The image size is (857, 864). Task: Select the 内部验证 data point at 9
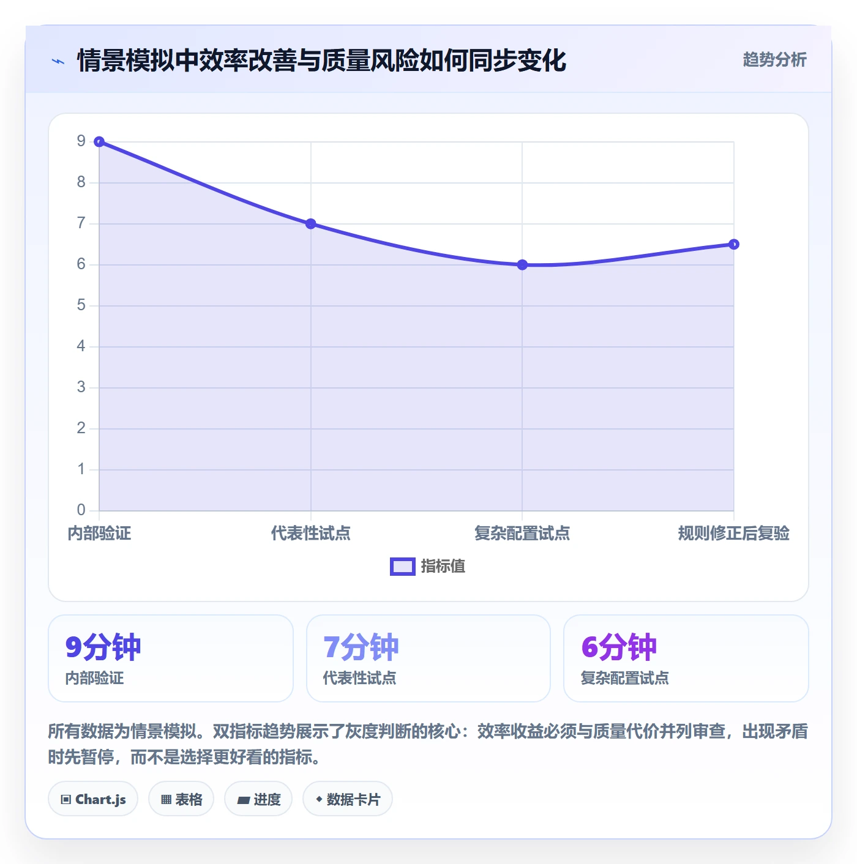(x=99, y=142)
